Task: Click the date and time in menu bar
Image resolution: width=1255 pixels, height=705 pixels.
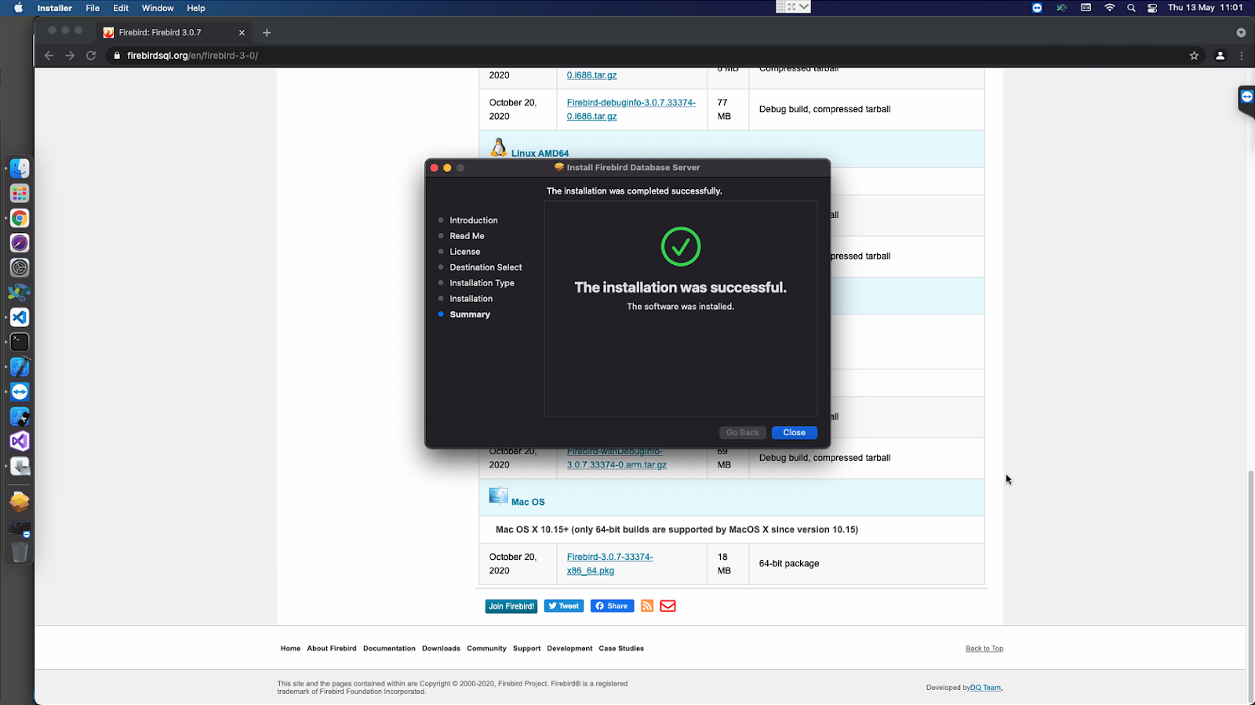Action: [1205, 8]
